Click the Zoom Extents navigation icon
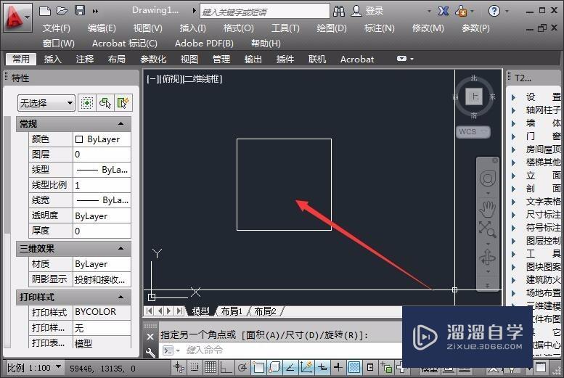This screenshot has height=378, width=564. point(487,229)
